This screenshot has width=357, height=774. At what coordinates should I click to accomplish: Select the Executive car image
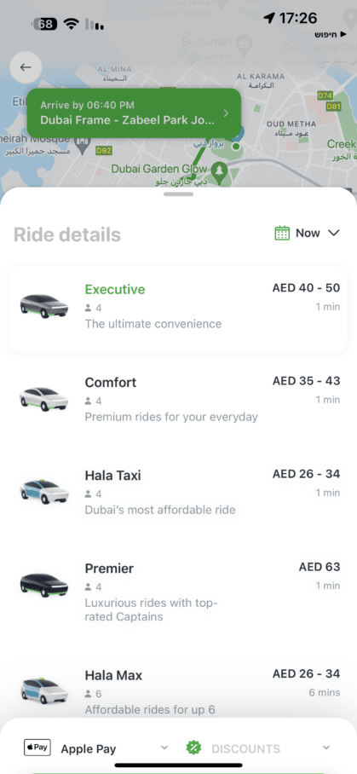click(44, 305)
